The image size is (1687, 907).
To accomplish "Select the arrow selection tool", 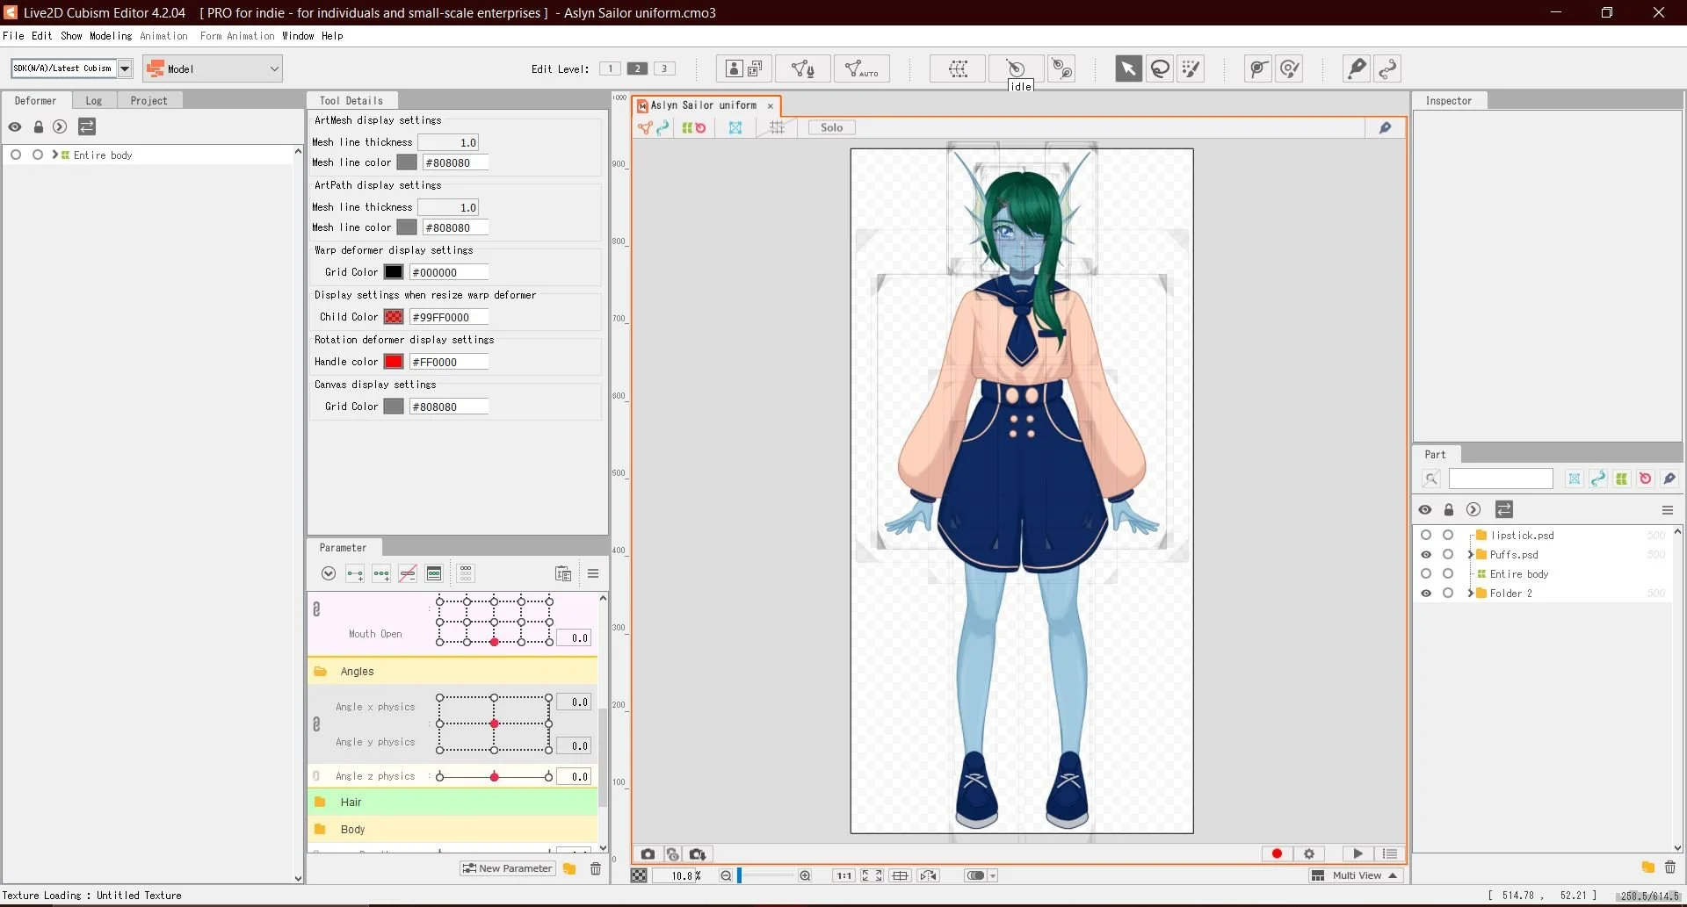I will click(x=1128, y=68).
